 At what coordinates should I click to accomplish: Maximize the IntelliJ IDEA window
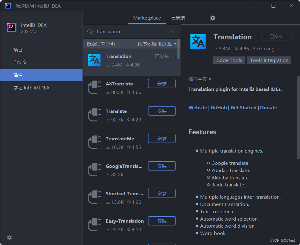pyautogui.click(x=273, y=6)
